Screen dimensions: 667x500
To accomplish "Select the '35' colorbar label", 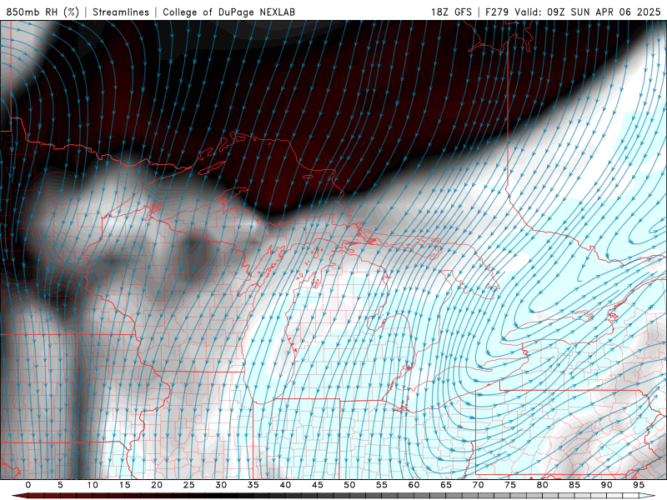I will point(253,485).
